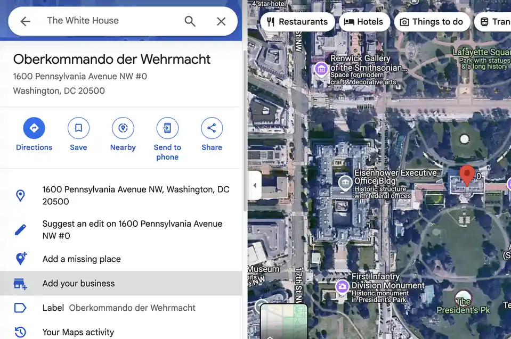
Task: Share this place via share icon
Action: (x=212, y=128)
